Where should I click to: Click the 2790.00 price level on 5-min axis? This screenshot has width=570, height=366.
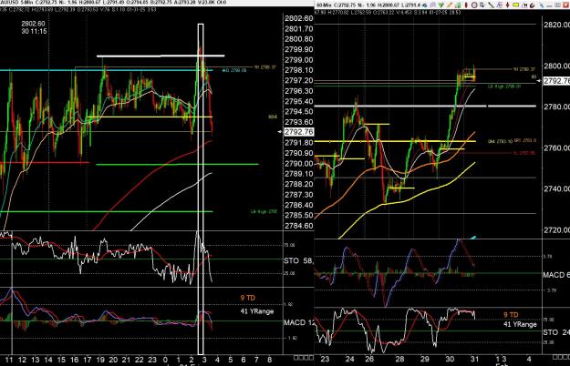pyautogui.click(x=299, y=164)
